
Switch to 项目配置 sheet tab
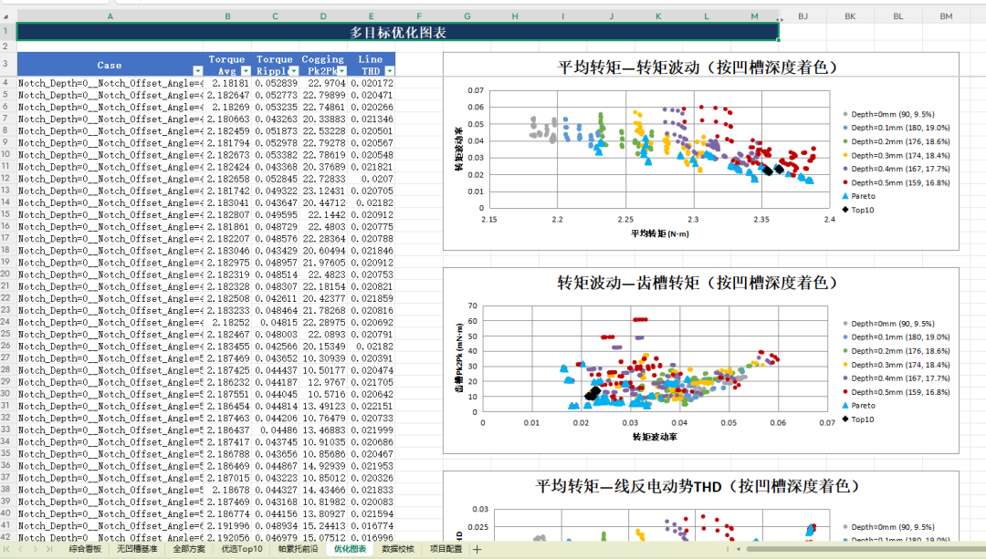(x=446, y=549)
